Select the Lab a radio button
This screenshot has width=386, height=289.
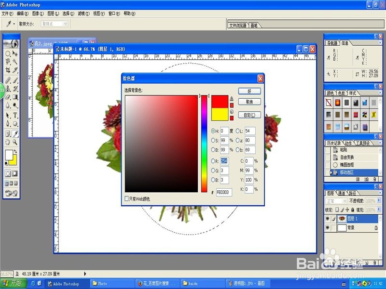[238, 140]
